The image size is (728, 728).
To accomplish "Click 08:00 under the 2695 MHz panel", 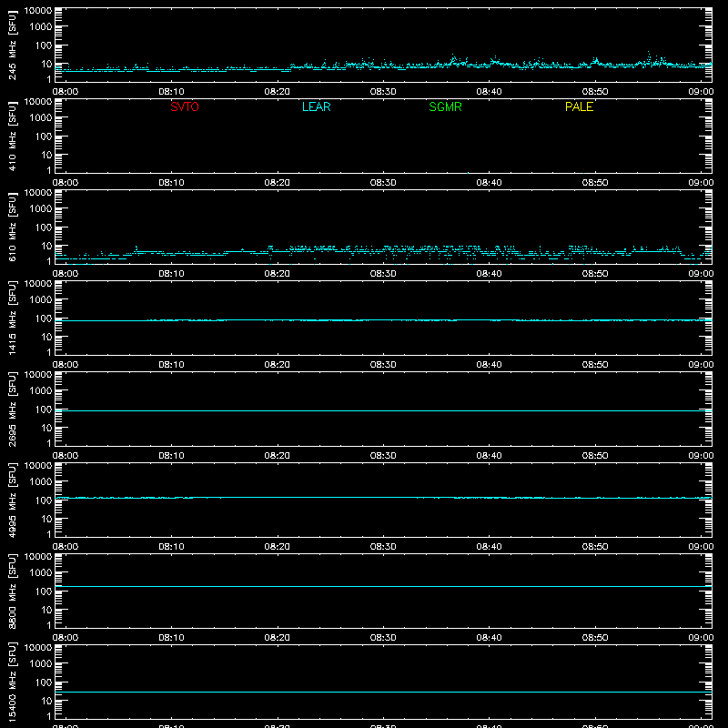I will point(66,456).
